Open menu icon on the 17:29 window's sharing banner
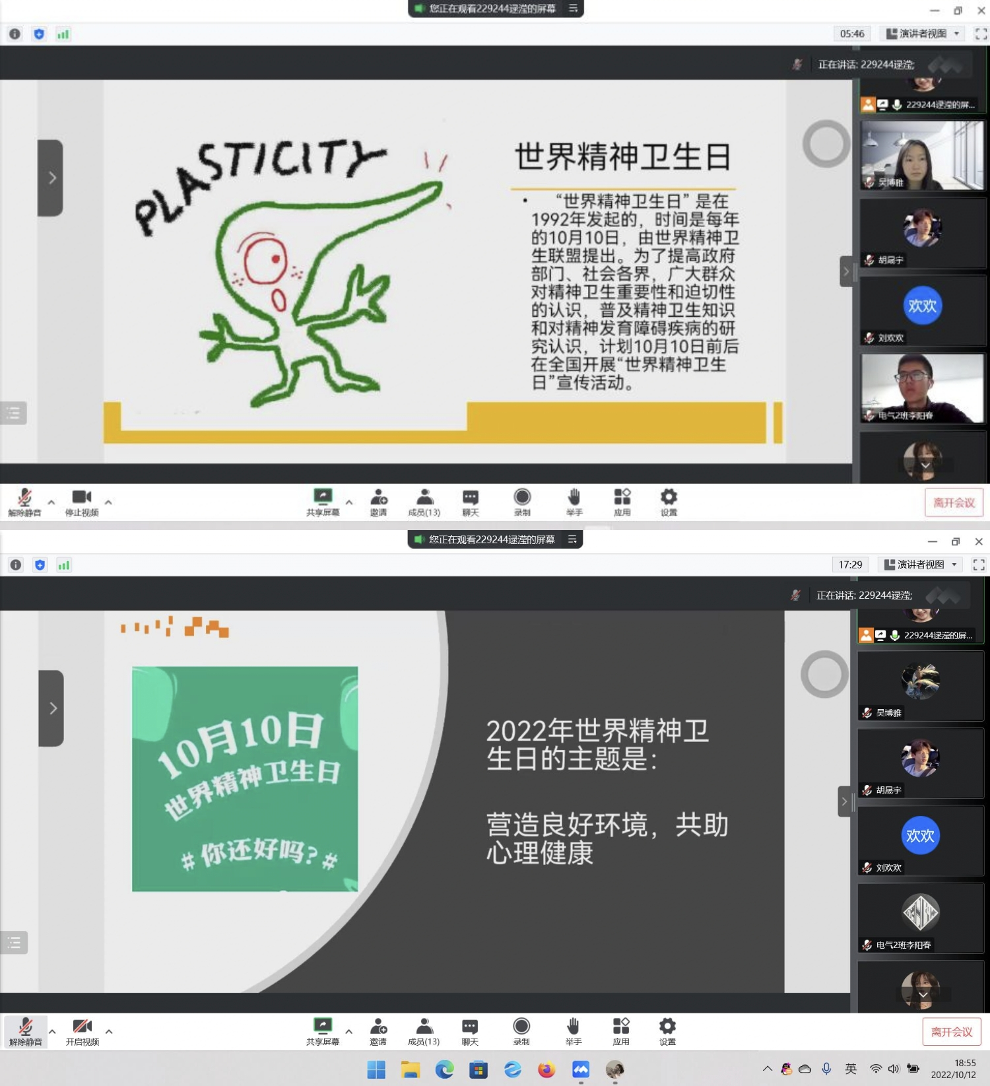 click(x=572, y=539)
